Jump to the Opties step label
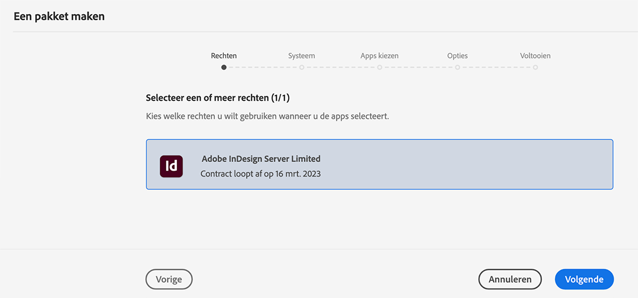The image size is (638, 298). 457,56
